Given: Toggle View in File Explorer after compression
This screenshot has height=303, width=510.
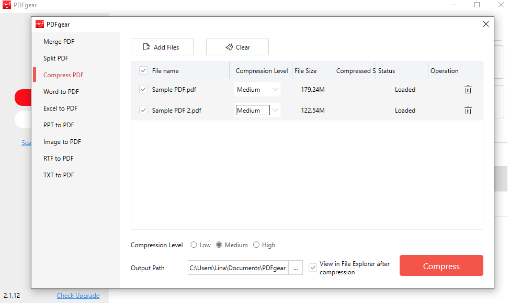Looking at the screenshot, I should tap(313, 268).
